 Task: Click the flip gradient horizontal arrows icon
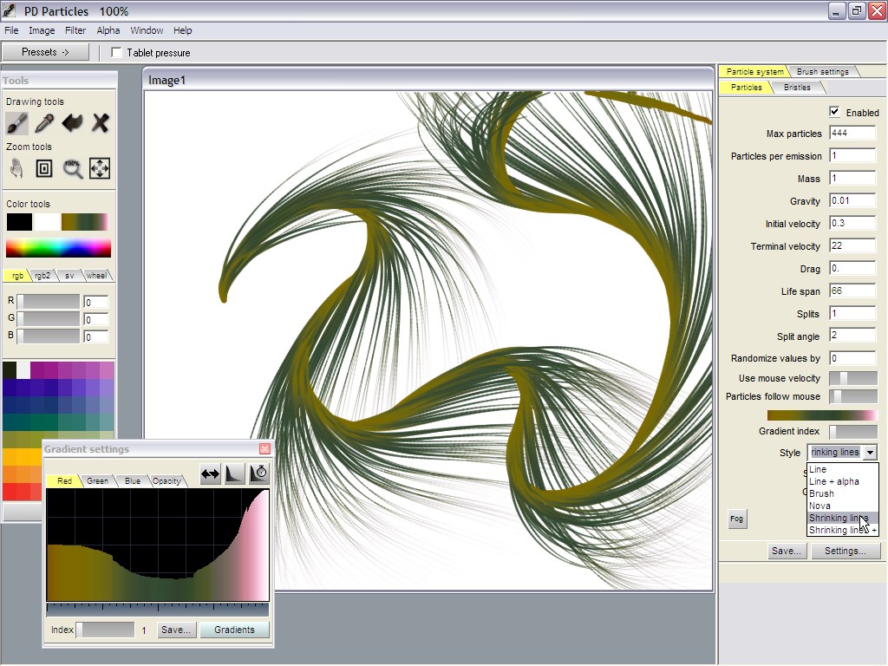tap(210, 473)
